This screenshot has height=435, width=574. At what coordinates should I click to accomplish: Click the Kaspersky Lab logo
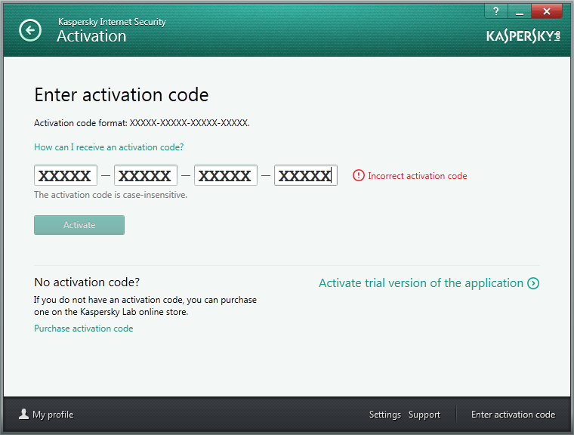523,36
